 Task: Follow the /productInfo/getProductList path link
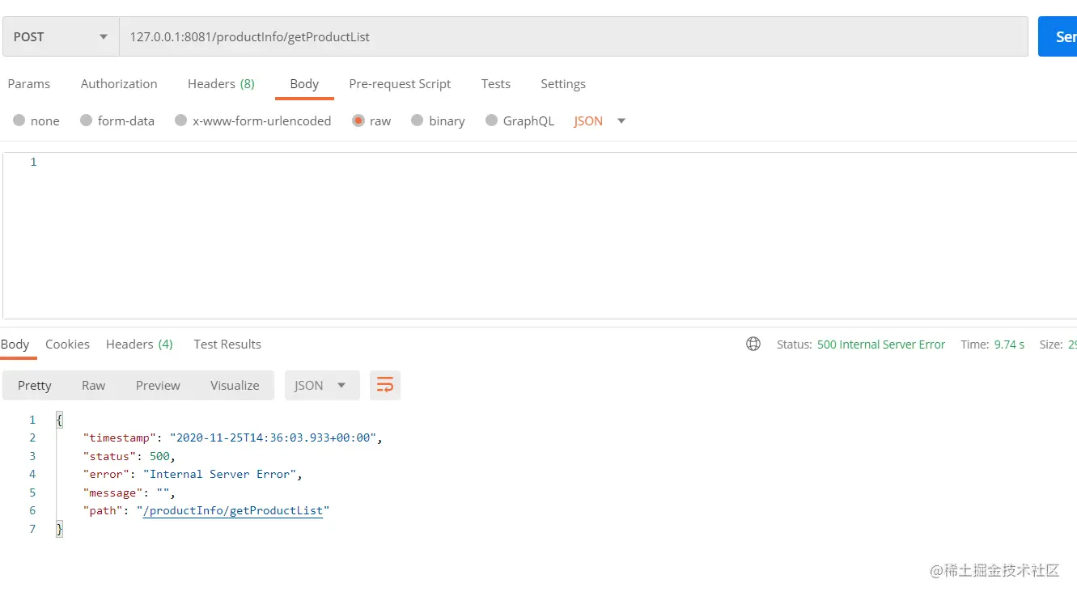[x=233, y=510]
